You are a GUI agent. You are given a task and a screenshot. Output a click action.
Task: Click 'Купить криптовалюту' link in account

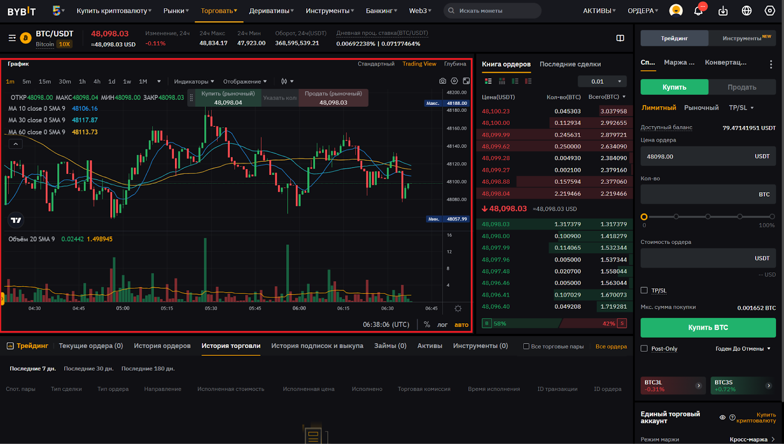click(x=756, y=418)
